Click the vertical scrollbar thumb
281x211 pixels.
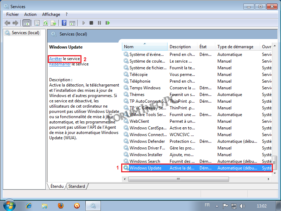click(x=275, y=163)
